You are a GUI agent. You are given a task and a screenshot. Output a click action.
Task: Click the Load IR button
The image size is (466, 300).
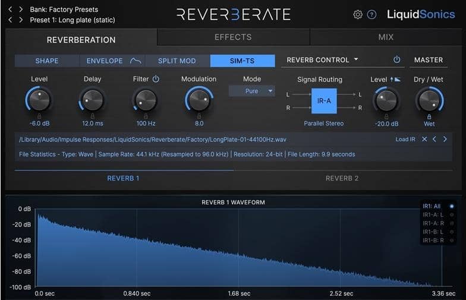pyautogui.click(x=405, y=139)
